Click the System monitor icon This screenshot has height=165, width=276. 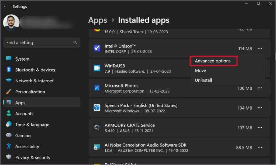(x=9, y=58)
